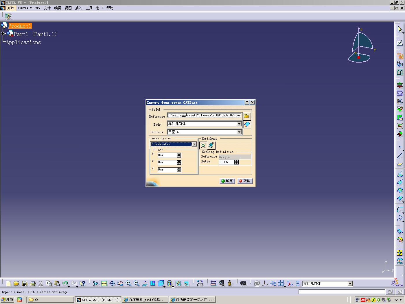
Task: Select Applications node in the tree
Action: 23,42
